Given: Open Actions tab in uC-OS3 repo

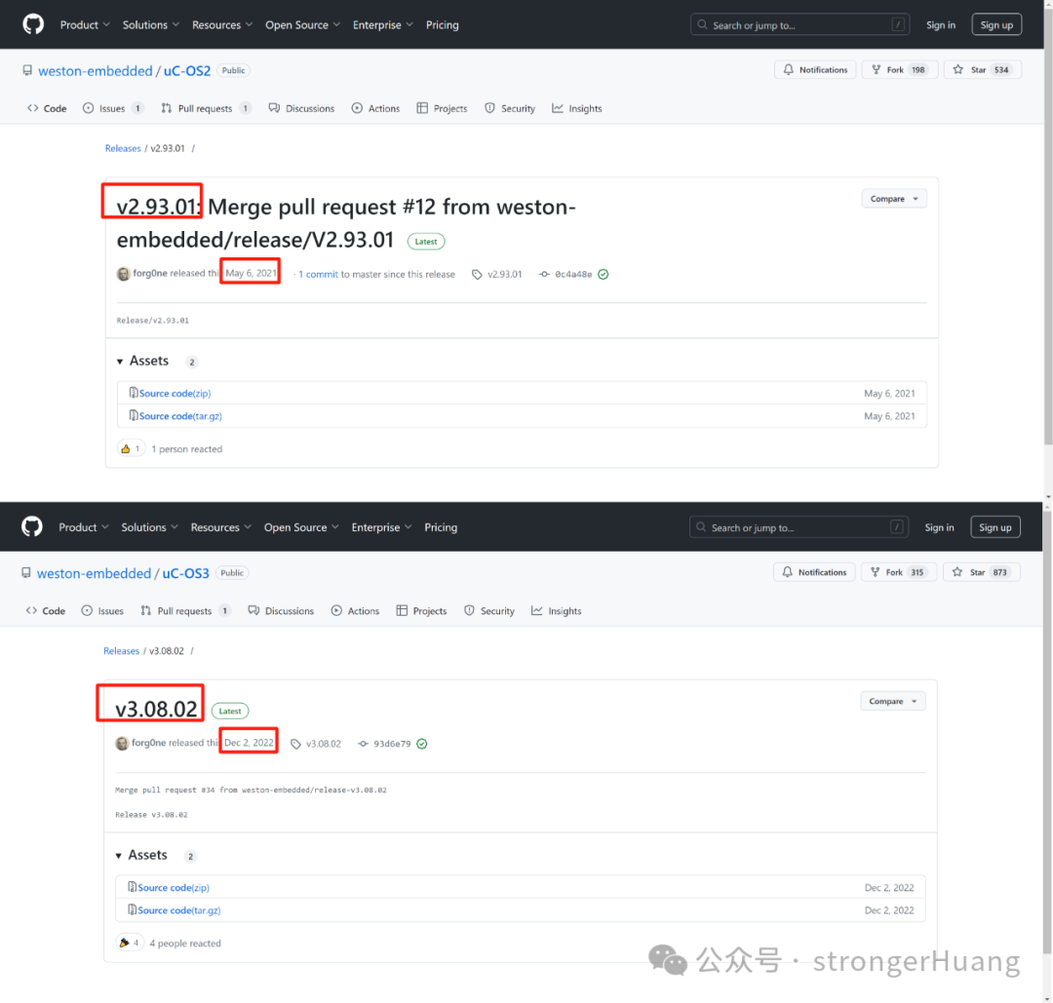Looking at the screenshot, I should click(355, 610).
